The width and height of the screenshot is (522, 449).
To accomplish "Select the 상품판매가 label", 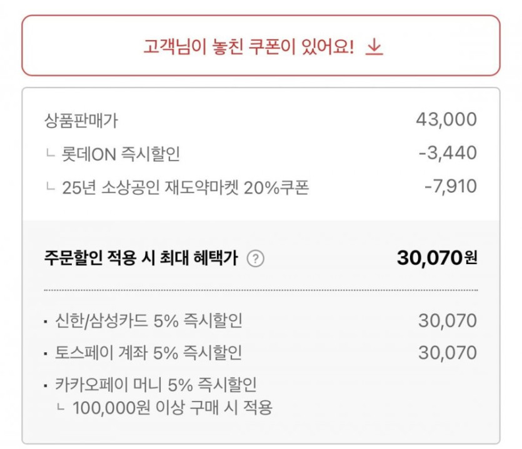I will [81, 119].
